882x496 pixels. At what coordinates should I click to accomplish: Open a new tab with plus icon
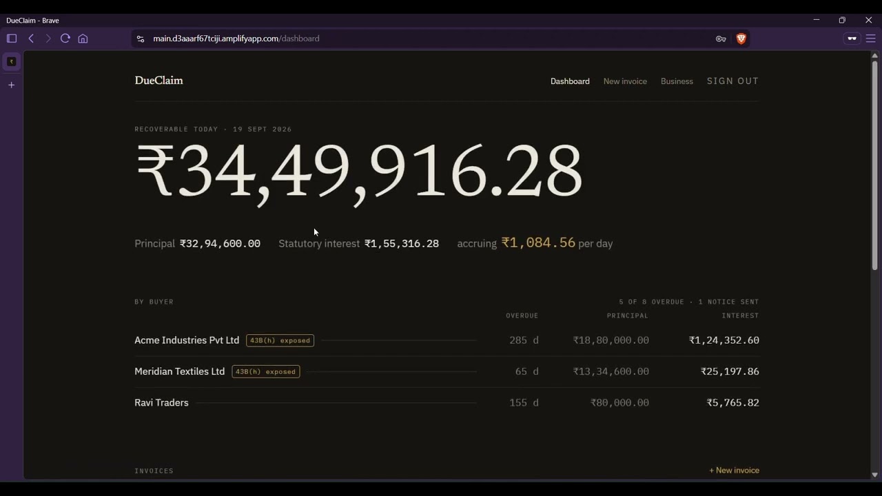[12, 85]
